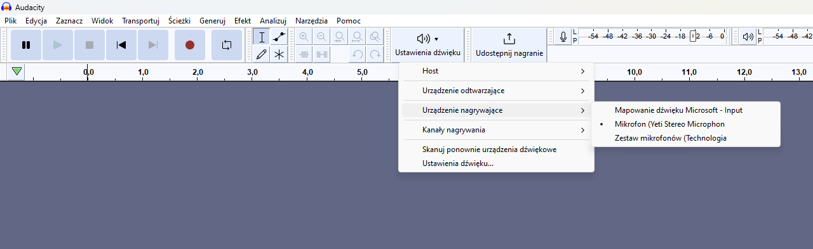Expand the Host submenu
Viewport: 813px width, 249px height.
coord(496,71)
